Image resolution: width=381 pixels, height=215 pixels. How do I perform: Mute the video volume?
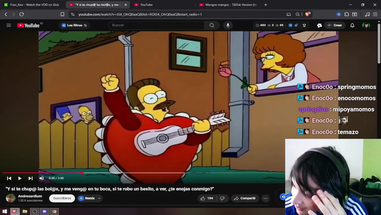pos(42,178)
